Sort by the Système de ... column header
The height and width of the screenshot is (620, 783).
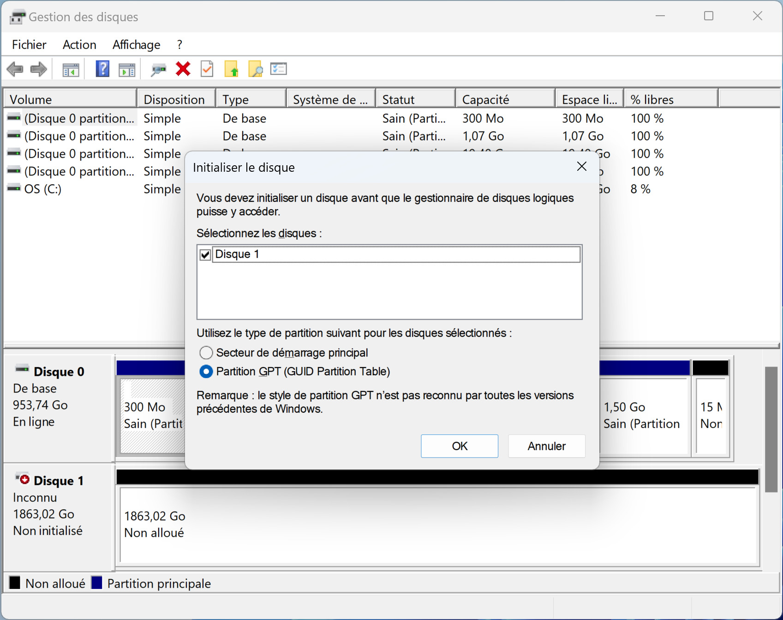tap(331, 99)
